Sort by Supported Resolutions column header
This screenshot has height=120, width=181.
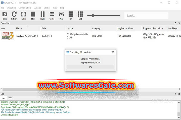coord(154,28)
